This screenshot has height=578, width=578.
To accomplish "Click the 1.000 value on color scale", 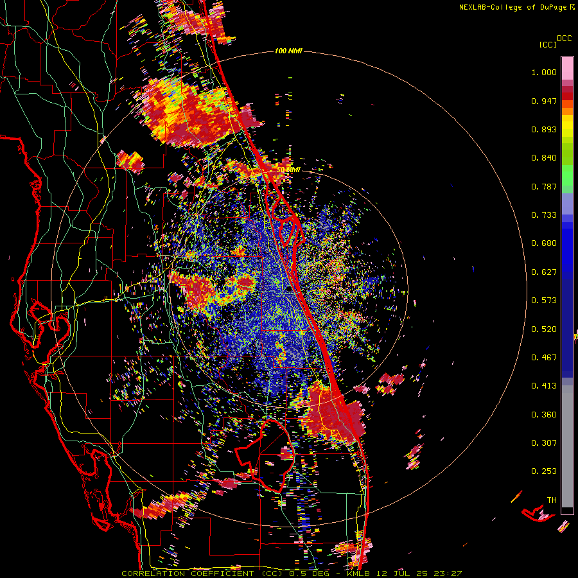I will (544, 72).
